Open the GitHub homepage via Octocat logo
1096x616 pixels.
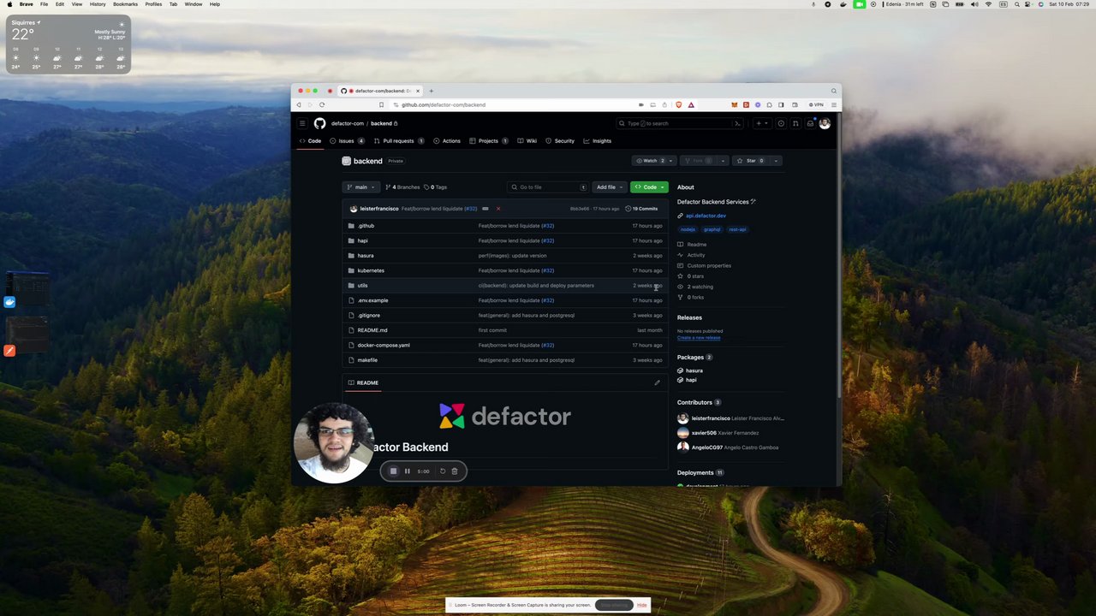point(319,123)
